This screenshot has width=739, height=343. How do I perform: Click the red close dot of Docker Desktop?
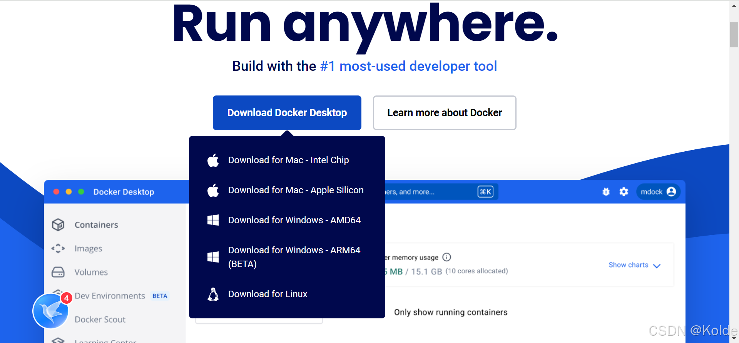(56, 192)
